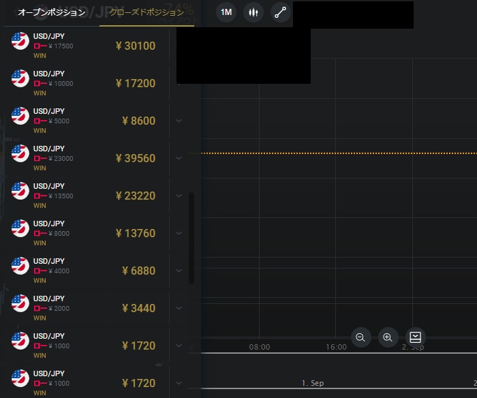Click the payout amount ¥23220

(x=136, y=196)
